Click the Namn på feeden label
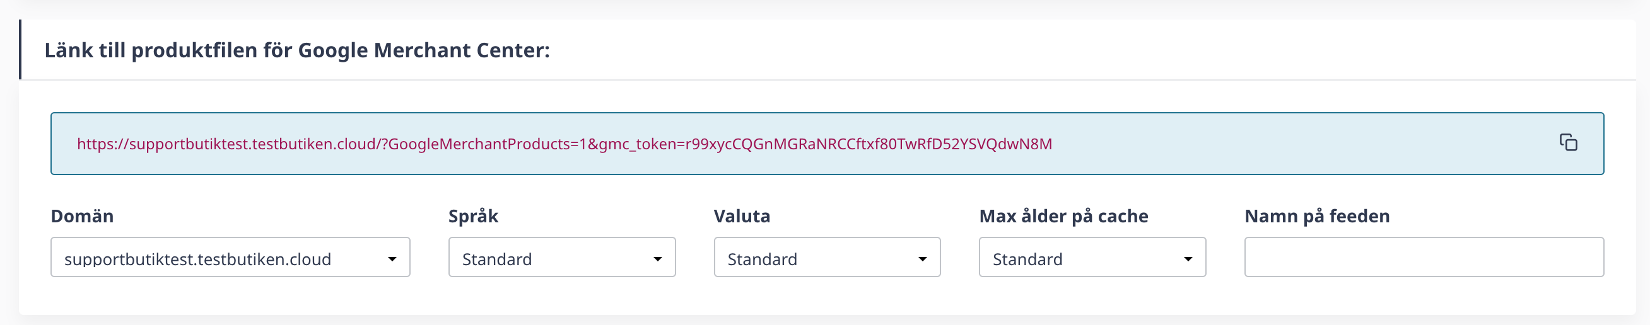The height and width of the screenshot is (325, 1650). point(1317,216)
